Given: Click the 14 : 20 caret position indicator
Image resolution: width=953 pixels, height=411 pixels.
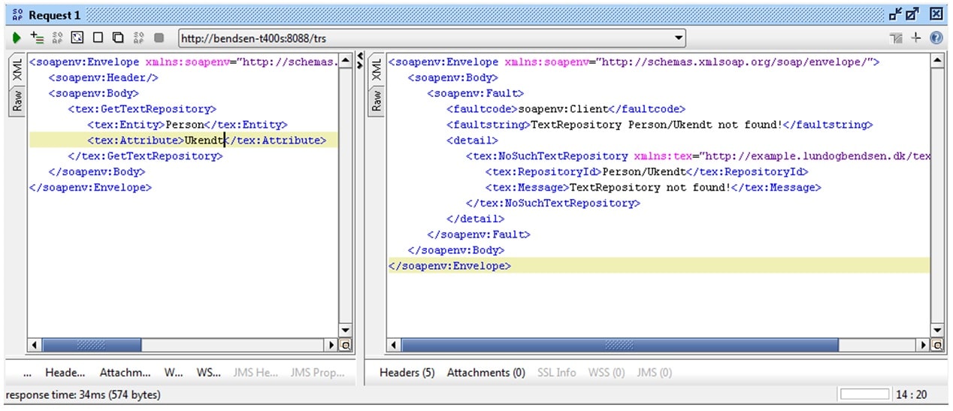Looking at the screenshot, I should pyautogui.click(x=912, y=394).
